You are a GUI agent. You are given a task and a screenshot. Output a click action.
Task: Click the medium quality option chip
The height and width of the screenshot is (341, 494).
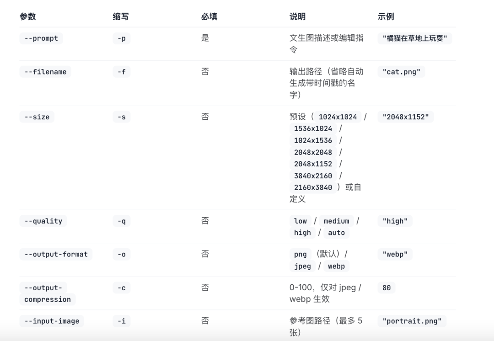[336, 221]
